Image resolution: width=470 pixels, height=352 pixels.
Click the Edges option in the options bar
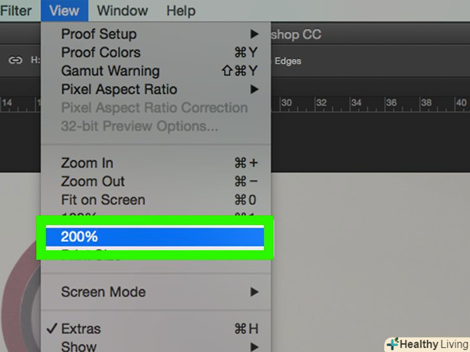coord(288,61)
